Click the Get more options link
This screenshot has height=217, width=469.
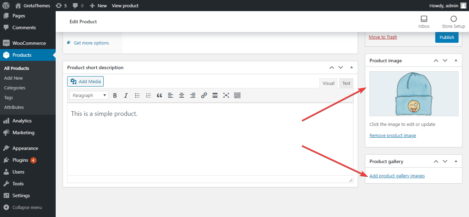coord(91,43)
